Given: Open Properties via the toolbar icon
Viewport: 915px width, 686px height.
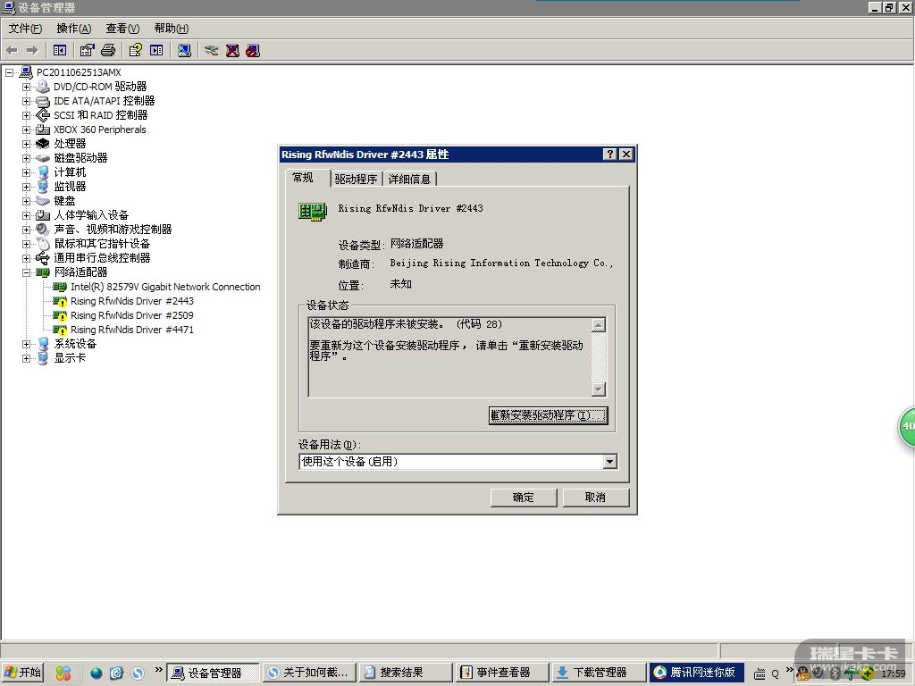Looking at the screenshot, I should coord(87,51).
